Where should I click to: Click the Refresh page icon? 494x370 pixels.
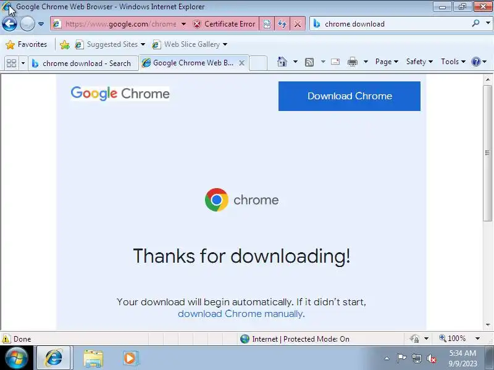pos(282,24)
